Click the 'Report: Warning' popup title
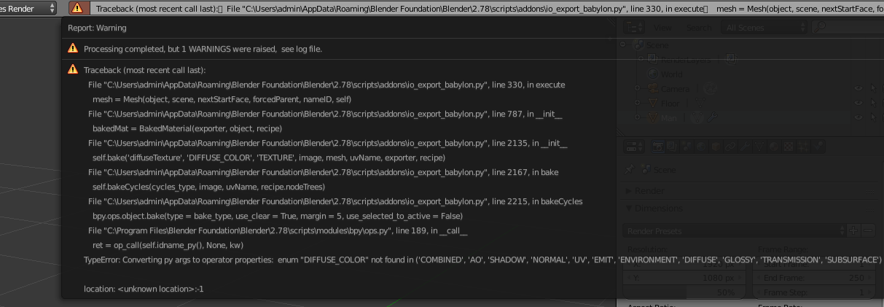 [x=97, y=28]
